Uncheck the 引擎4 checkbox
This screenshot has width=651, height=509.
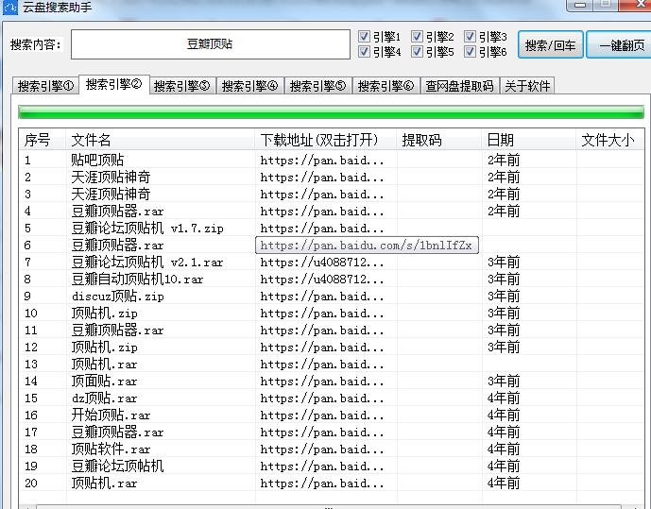click(364, 51)
